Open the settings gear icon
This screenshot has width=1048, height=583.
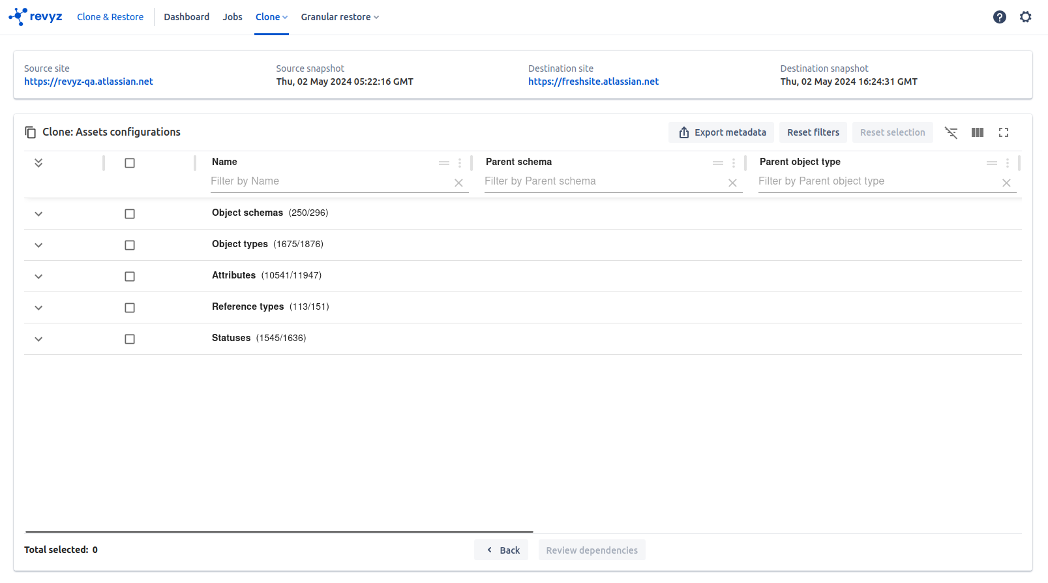1025,17
